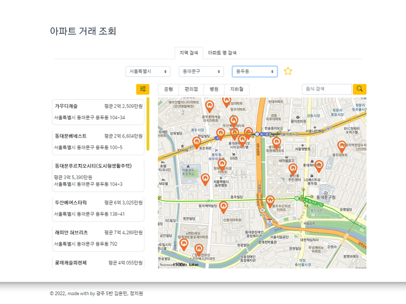Show subway stations with 지하철 button
This screenshot has width=406, height=304.
coord(237,90)
